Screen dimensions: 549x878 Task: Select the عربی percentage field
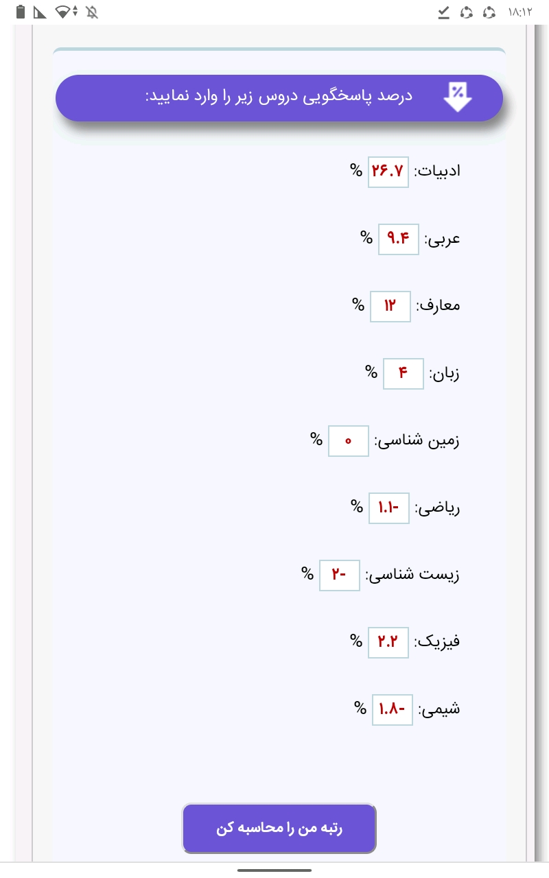click(x=398, y=239)
